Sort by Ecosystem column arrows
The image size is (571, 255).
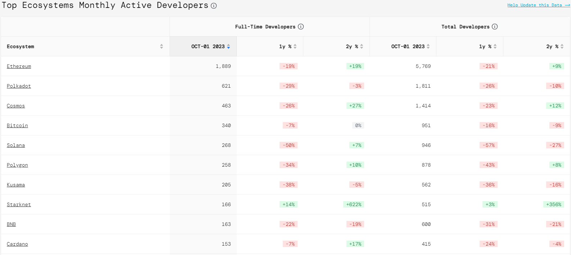point(162,46)
